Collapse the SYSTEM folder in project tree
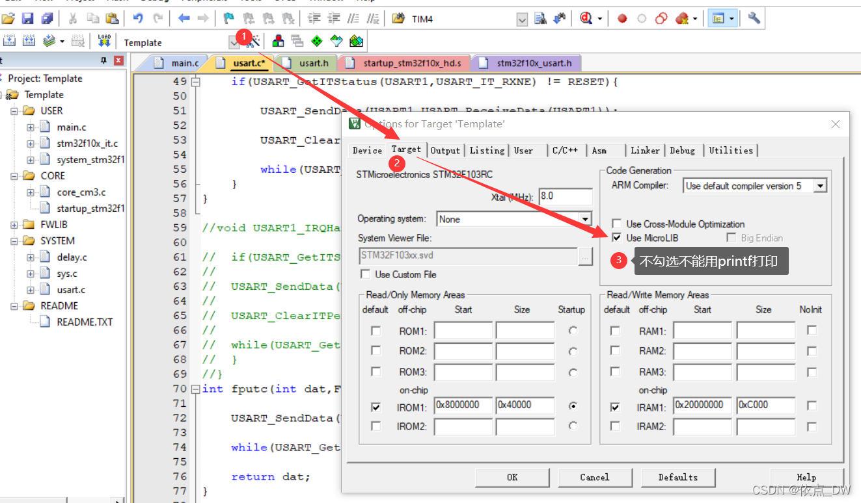861x503 pixels. pos(14,241)
